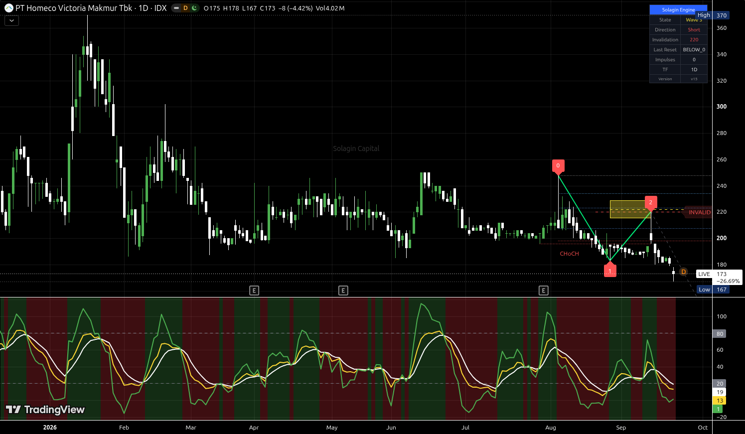
Task: Click the red wave 2 label marker
Action: point(650,203)
